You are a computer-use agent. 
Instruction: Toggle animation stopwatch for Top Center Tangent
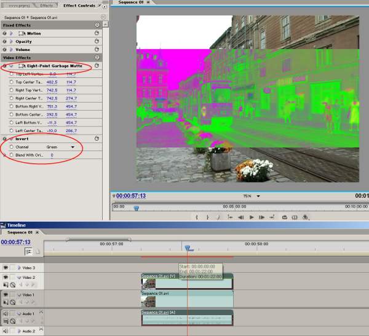11,82
